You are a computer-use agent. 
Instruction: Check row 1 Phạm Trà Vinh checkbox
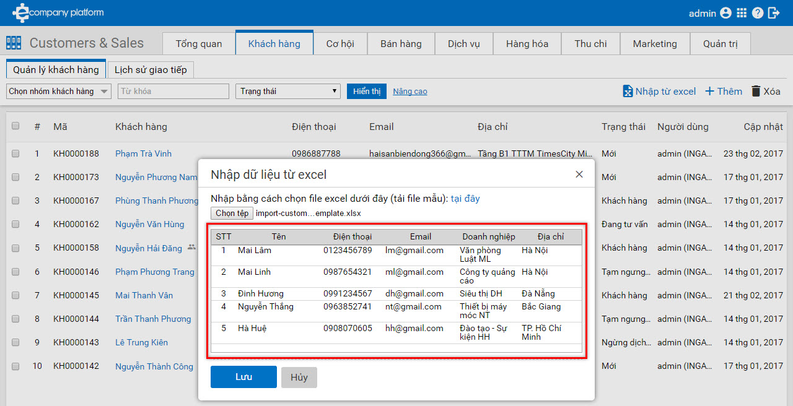[15, 153]
